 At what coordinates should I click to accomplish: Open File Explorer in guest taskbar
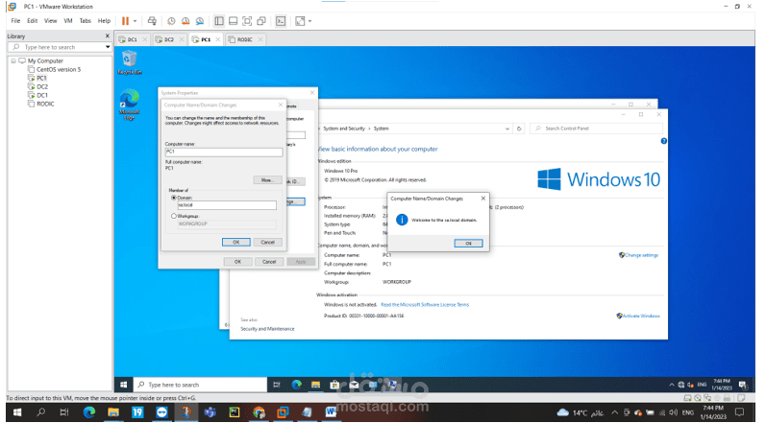(315, 385)
